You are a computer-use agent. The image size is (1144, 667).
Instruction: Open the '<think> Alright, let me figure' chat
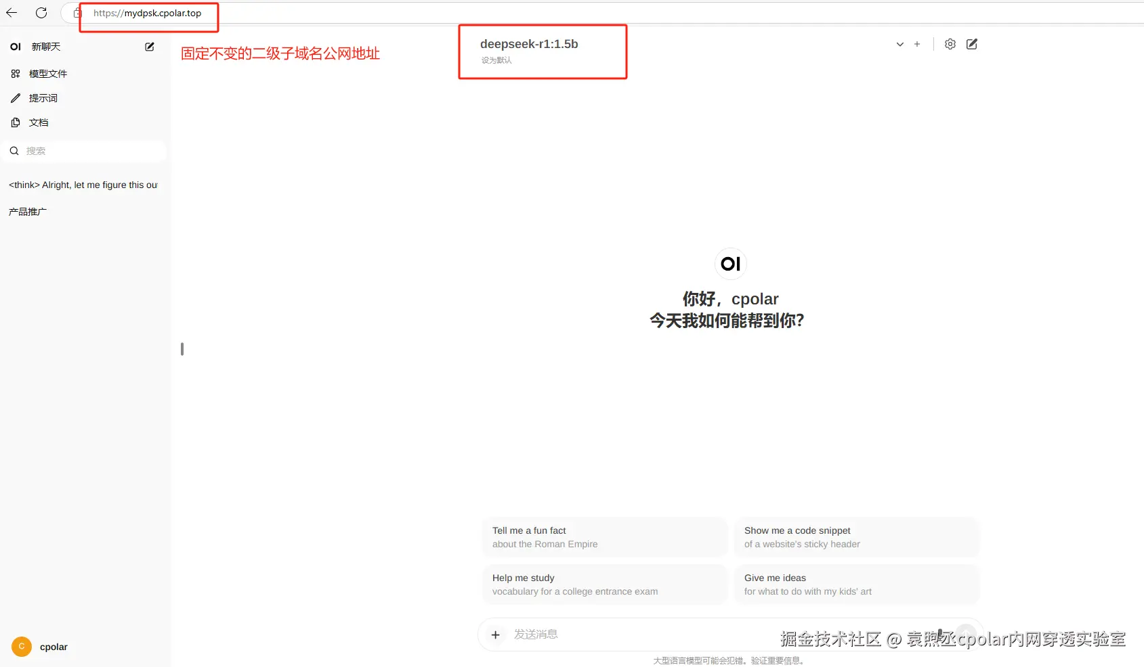pos(83,185)
